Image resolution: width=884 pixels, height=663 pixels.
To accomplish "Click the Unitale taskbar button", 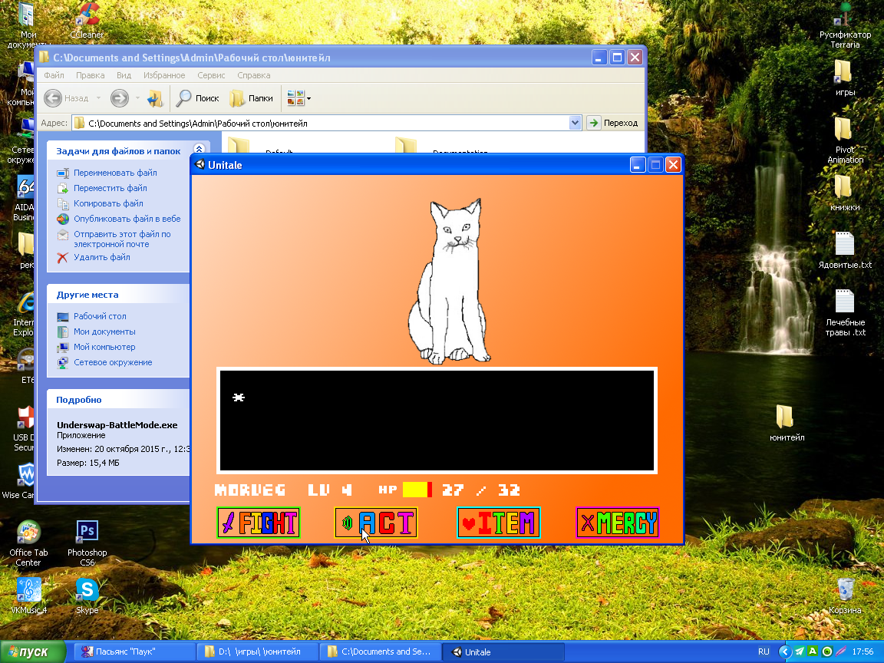I will (x=503, y=651).
